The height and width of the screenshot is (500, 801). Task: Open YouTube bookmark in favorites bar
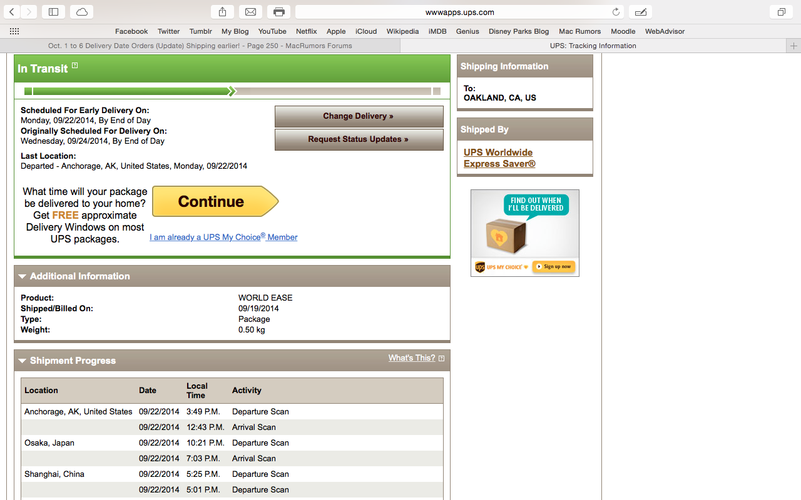[x=272, y=31]
